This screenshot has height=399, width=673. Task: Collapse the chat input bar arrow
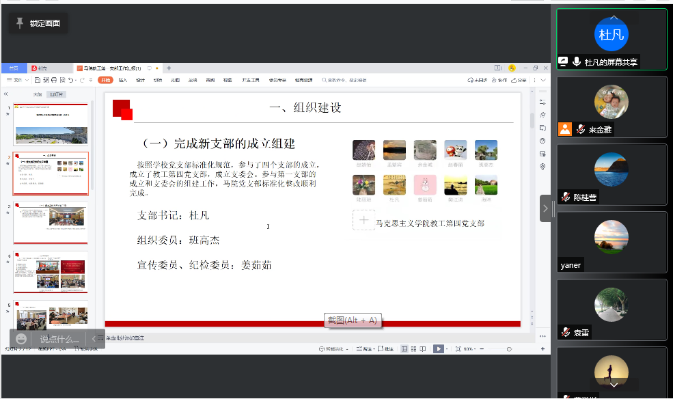point(94,339)
